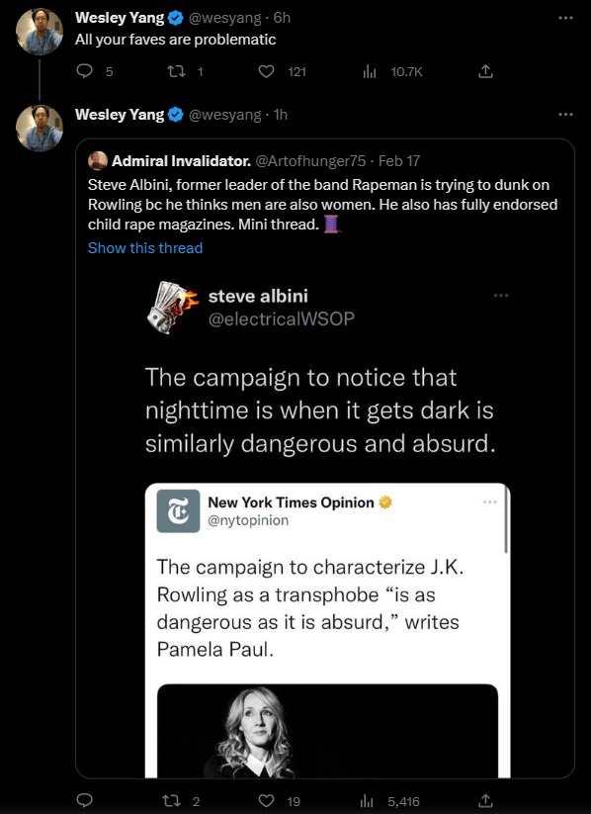Click "Show this thread" link
591x814 pixels.
click(145, 248)
